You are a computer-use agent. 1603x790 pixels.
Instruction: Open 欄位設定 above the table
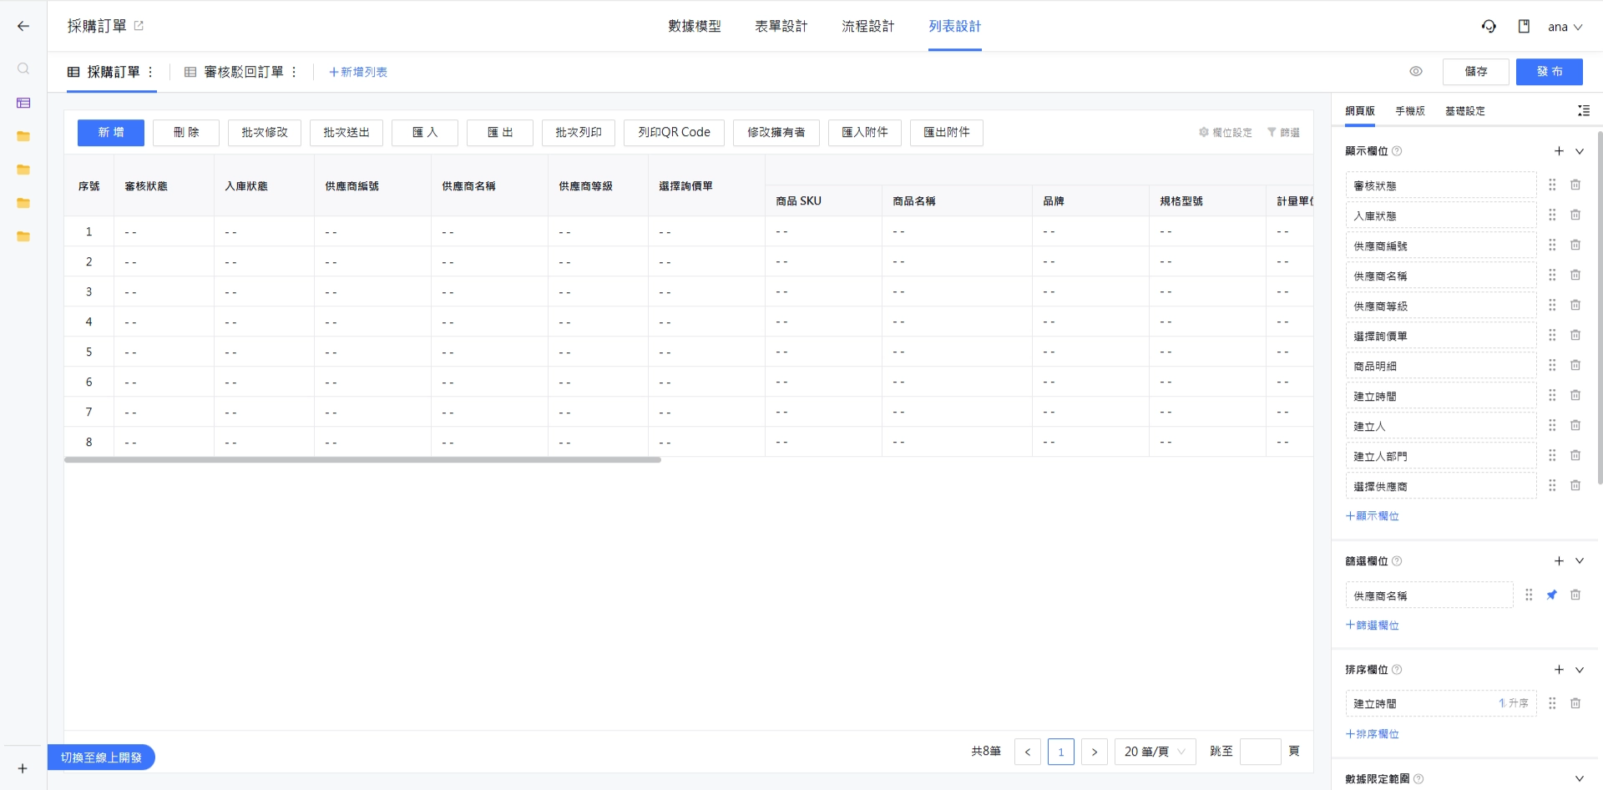tap(1226, 133)
